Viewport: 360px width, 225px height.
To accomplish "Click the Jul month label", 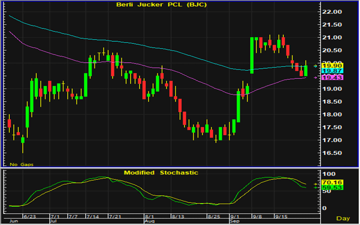I will pyautogui.click(x=54, y=221).
